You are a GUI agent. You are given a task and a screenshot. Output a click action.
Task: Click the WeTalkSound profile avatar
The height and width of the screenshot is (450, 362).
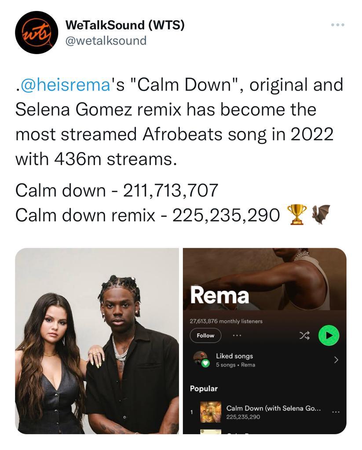point(36,33)
